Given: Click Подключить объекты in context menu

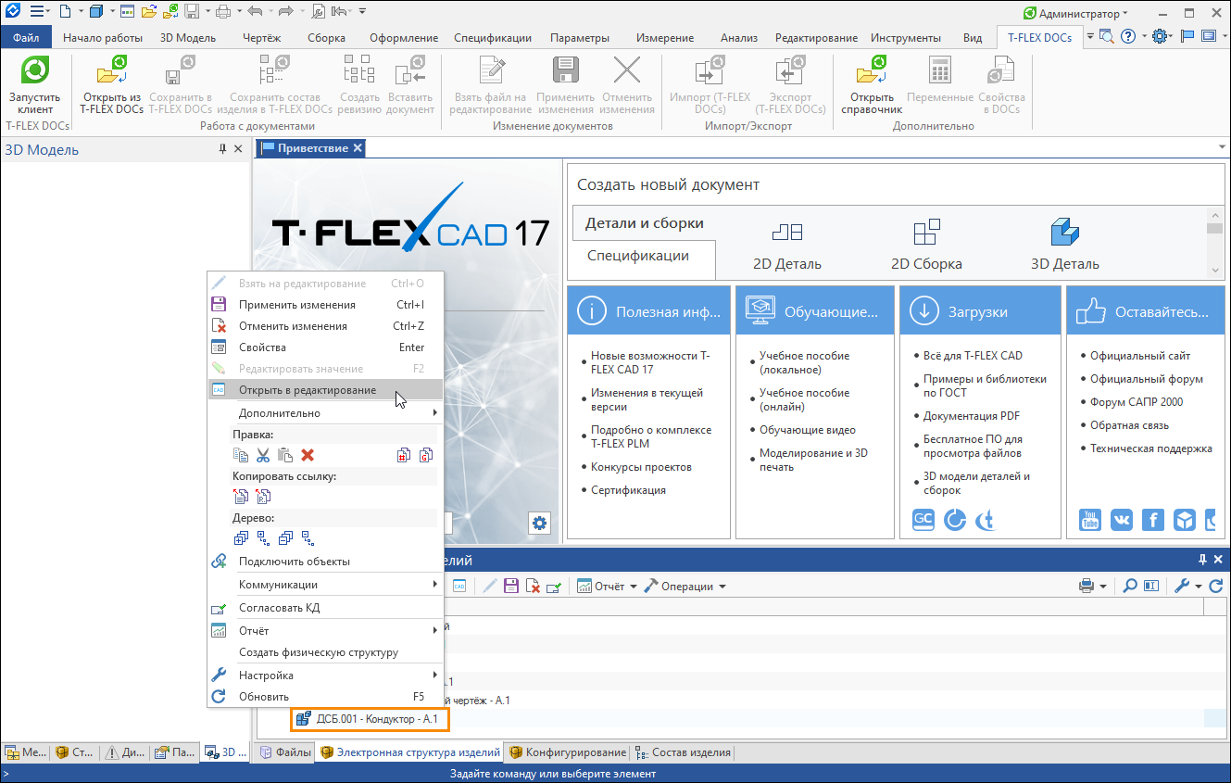Looking at the screenshot, I should [x=325, y=562].
